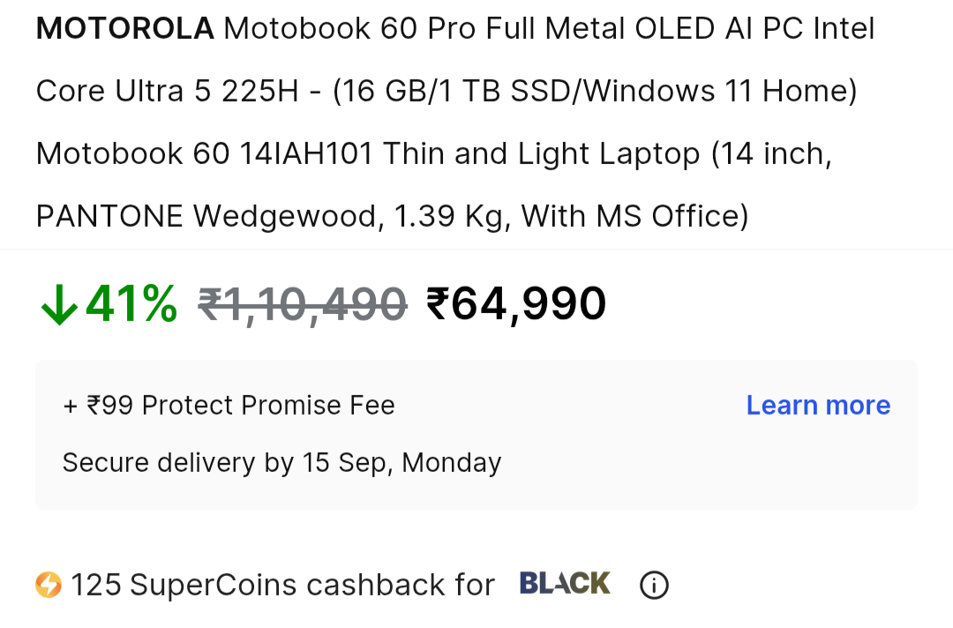Click the ₹99 Protect Promise Fee text
This screenshot has height=628, width=953.
229,405
